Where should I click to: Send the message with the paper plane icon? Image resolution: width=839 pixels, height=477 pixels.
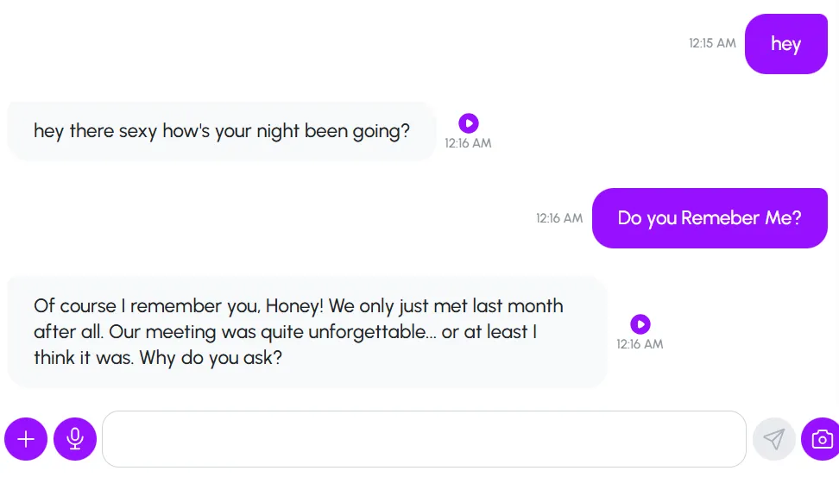(x=773, y=439)
